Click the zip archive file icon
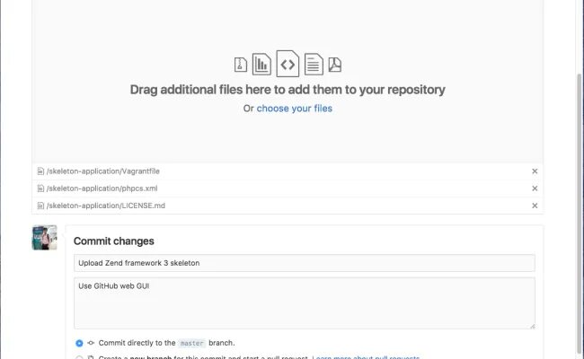The width and height of the screenshot is (584, 359). tap(240, 64)
